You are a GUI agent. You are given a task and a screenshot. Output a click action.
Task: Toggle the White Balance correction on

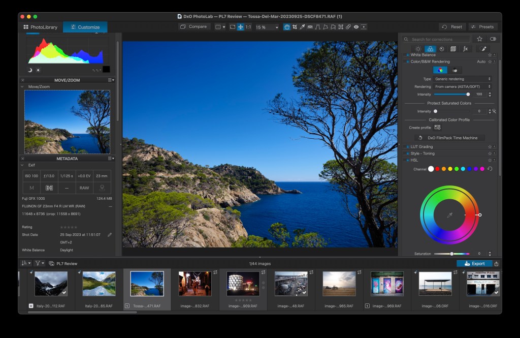408,55
